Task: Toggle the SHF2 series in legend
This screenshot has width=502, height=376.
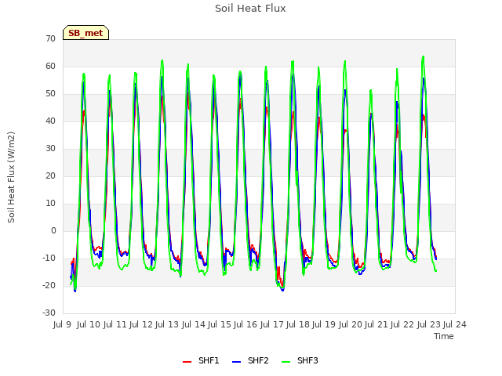Action: coord(250,360)
